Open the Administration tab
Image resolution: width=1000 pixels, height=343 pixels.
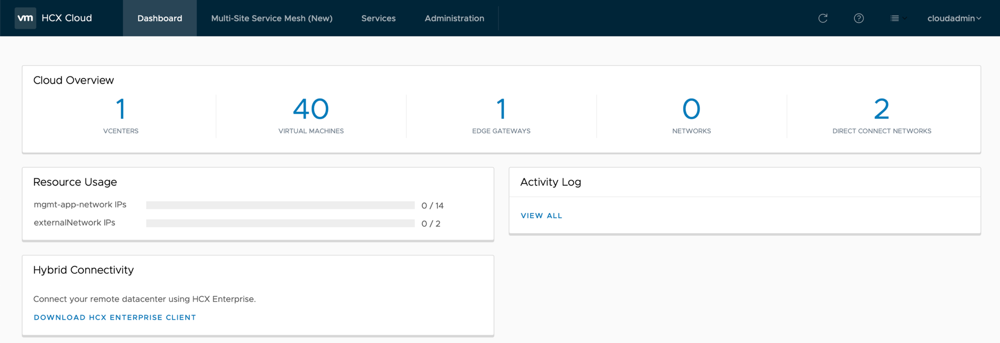point(454,18)
